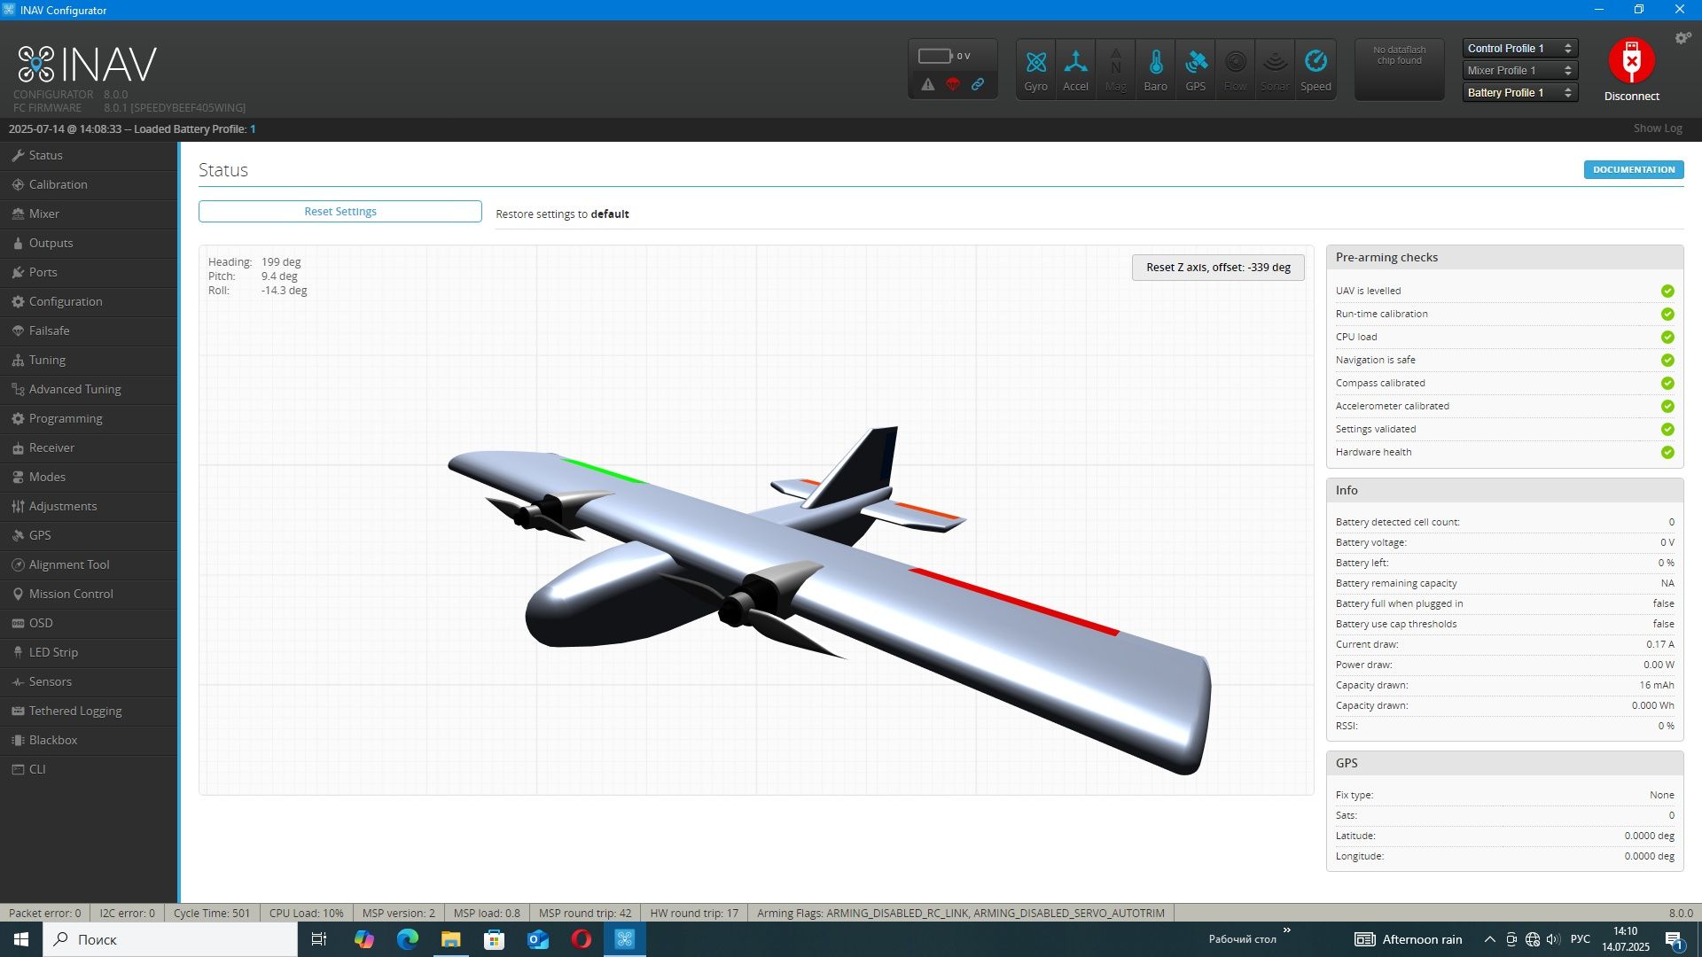Open the Alignment Tool tab
Screen dimensions: 1702x957
89,564
